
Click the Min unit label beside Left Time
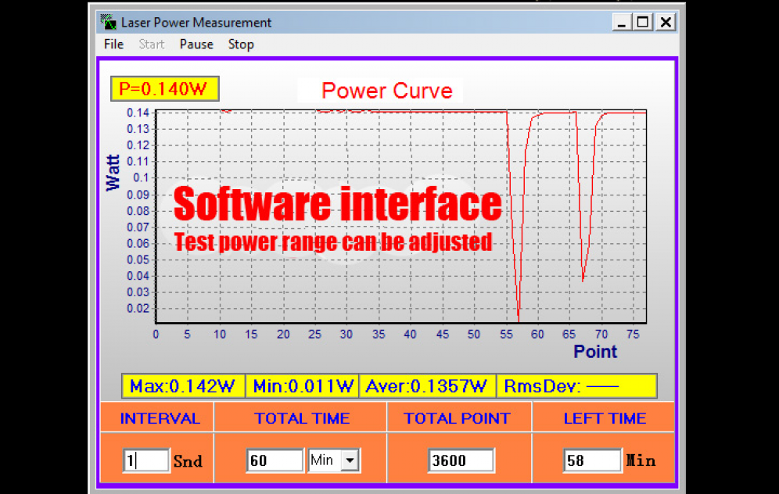point(641,460)
